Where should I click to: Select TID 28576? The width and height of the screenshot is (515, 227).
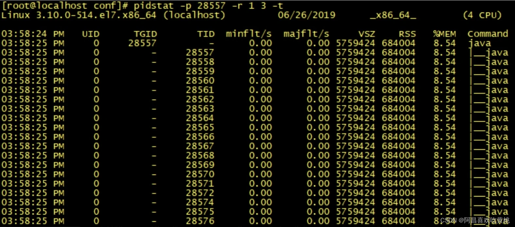[200, 221]
